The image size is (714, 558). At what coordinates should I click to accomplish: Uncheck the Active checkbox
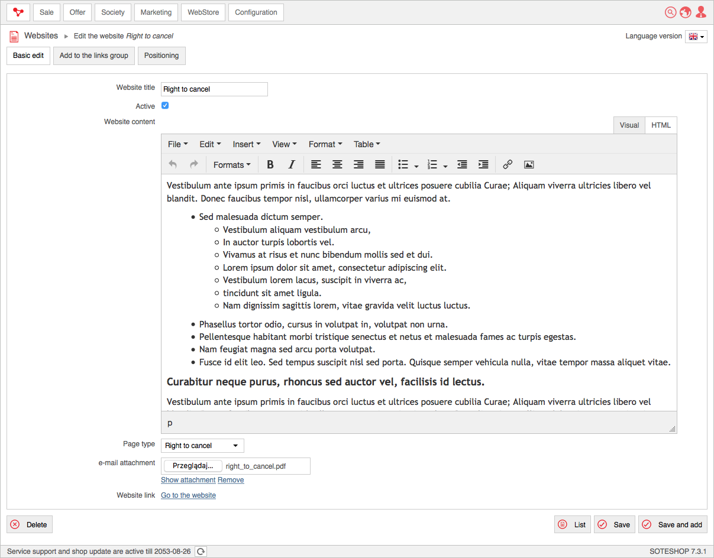click(x=165, y=106)
